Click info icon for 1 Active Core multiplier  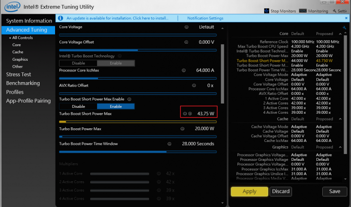(159, 173)
